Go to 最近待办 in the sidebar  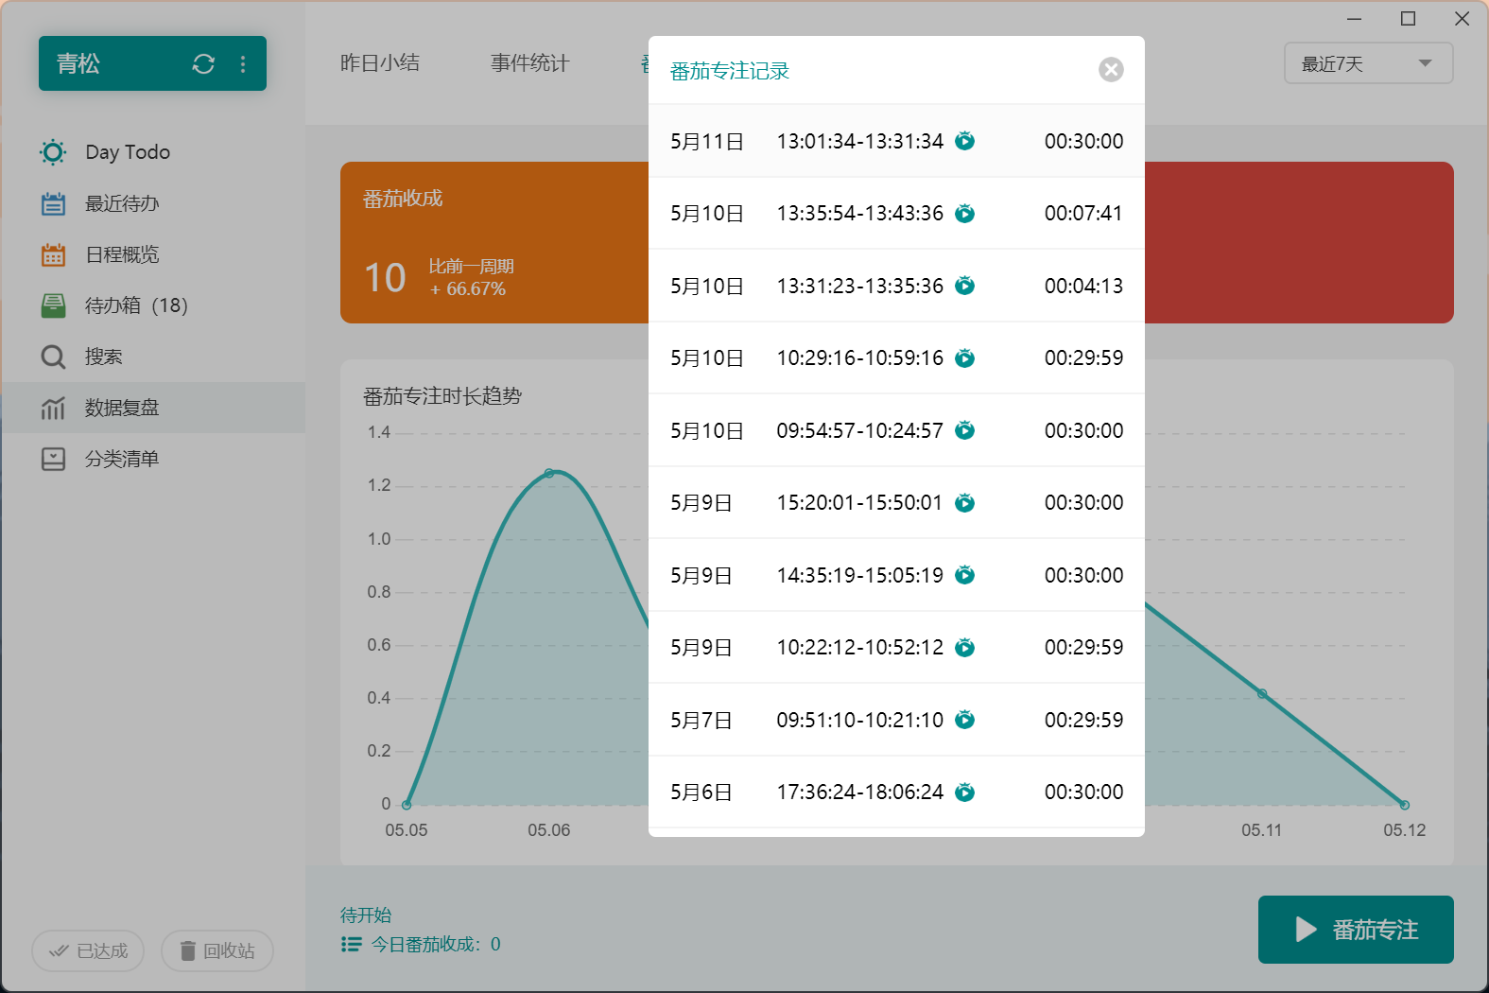point(153,203)
